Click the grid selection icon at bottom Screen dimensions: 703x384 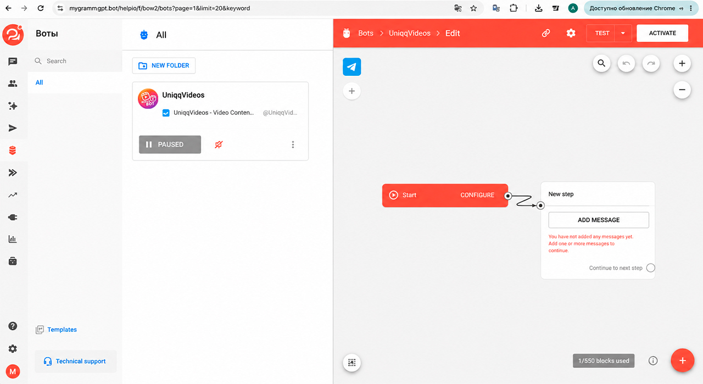tap(352, 363)
